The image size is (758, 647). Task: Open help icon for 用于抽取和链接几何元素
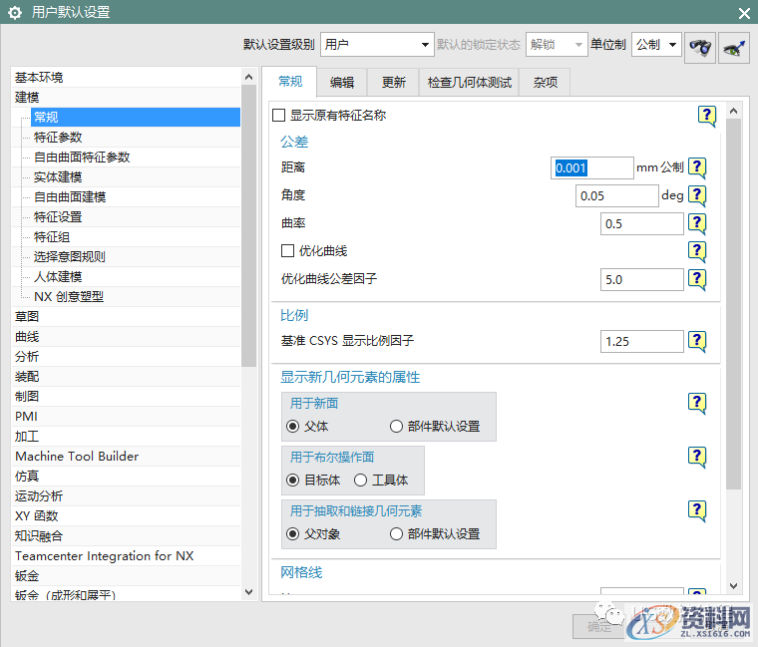click(697, 510)
